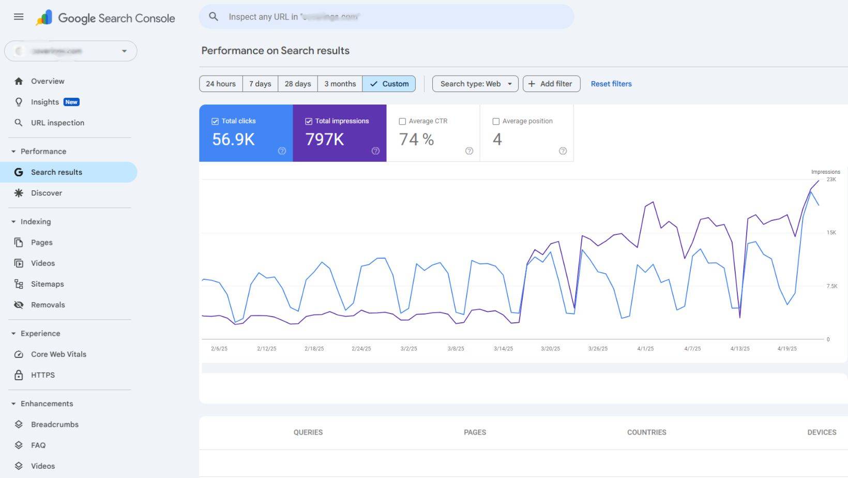The width and height of the screenshot is (848, 478).
Task: Open Sitemaps via its hierarchy icon
Action: click(19, 283)
